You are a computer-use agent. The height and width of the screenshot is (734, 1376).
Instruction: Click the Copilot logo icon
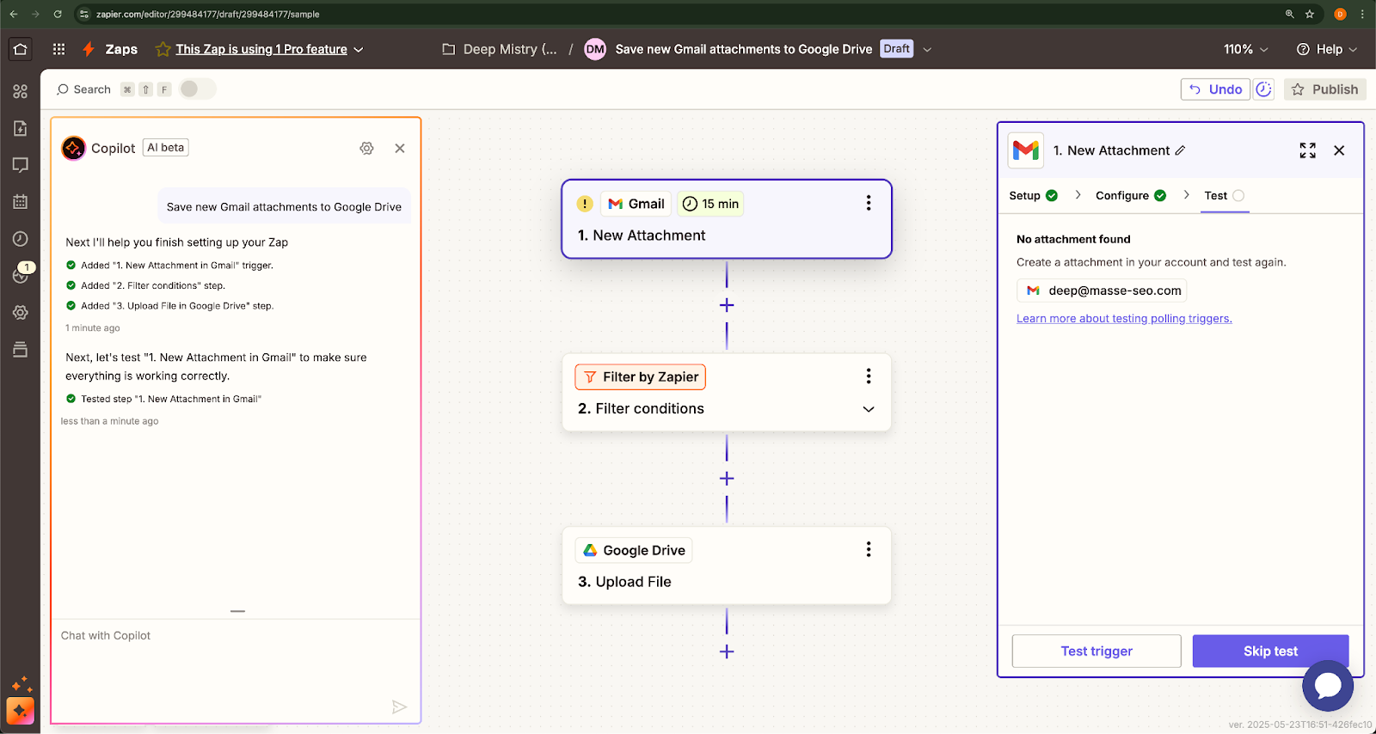coord(74,148)
